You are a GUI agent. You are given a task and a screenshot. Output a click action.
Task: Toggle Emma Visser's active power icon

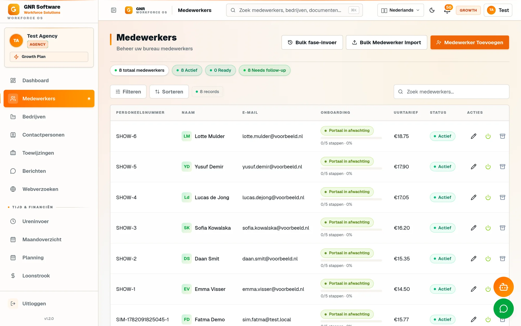(x=488, y=289)
